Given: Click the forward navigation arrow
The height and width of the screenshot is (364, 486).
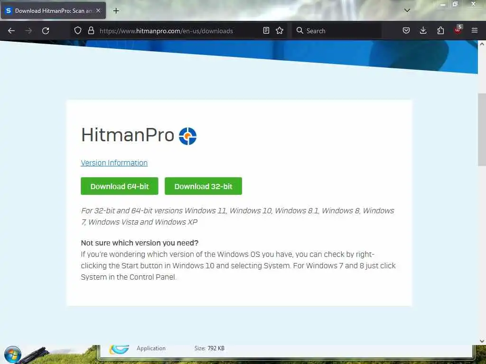Looking at the screenshot, I should coord(28,31).
